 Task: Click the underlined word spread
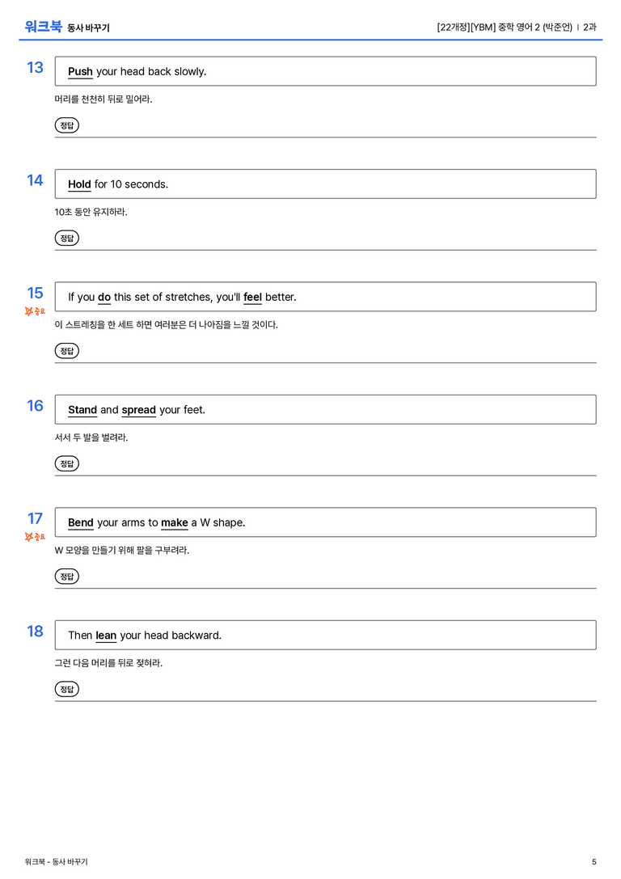pos(138,410)
